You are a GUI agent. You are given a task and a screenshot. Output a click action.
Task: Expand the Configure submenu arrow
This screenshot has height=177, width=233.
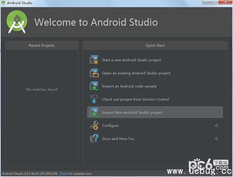[216, 126]
